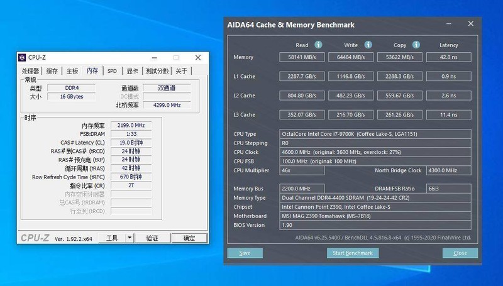Click the Copy info icon in AIDA64
The width and height of the screenshot is (503, 286).
click(x=416, y=45)
